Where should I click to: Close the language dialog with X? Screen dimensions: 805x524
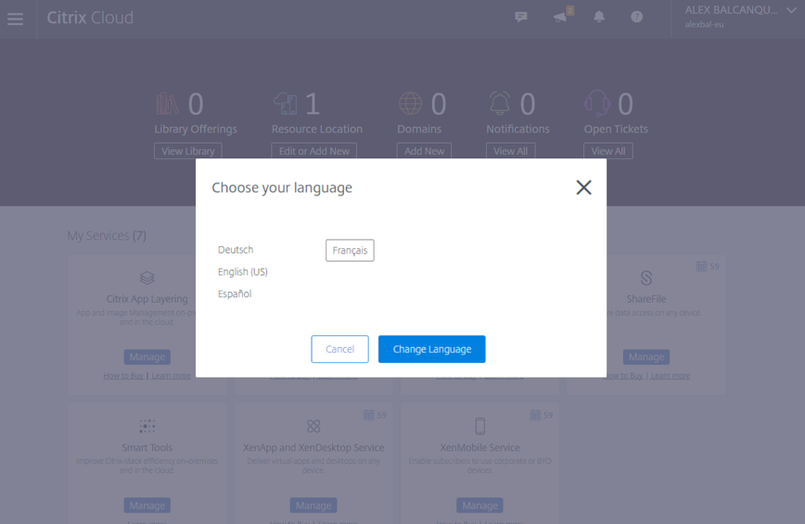pyautogui.click(x=583, y=187)
